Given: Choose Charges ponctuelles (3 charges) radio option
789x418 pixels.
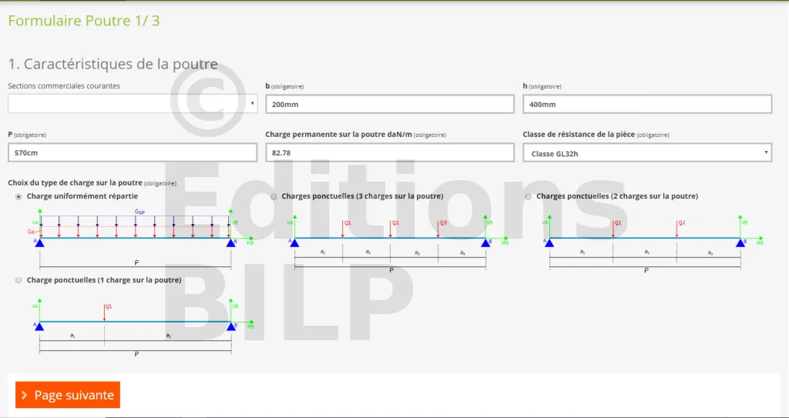Looking at the screenshot, I should (274, 196).
